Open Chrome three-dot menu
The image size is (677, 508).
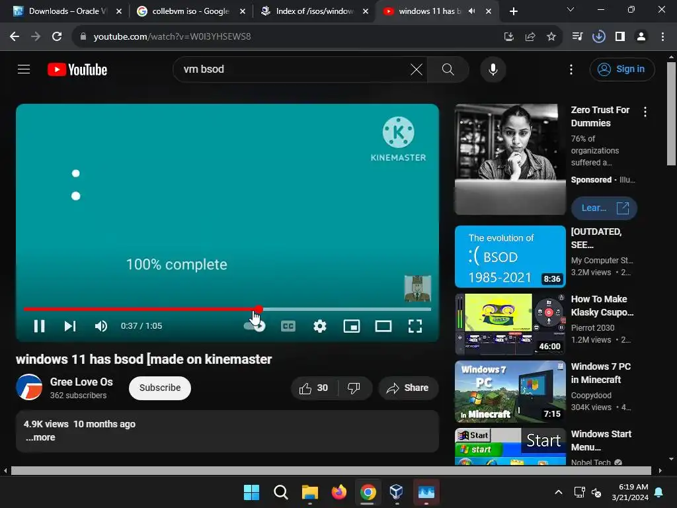(662, 37)
